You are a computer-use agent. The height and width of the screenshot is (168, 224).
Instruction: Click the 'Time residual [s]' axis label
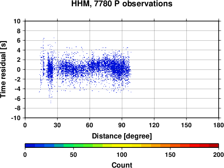(3, 69)
